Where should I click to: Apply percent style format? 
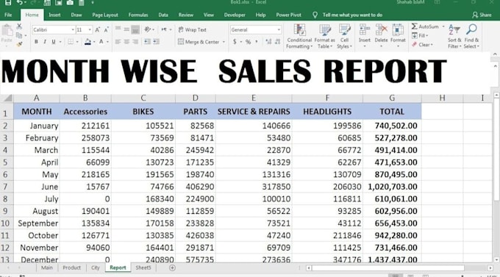(x=248, y=42)
